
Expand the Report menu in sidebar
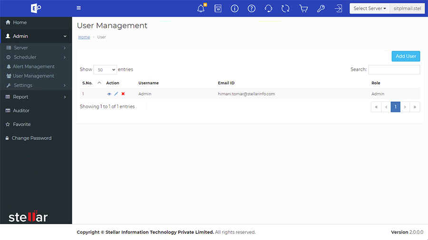(36, 97)
